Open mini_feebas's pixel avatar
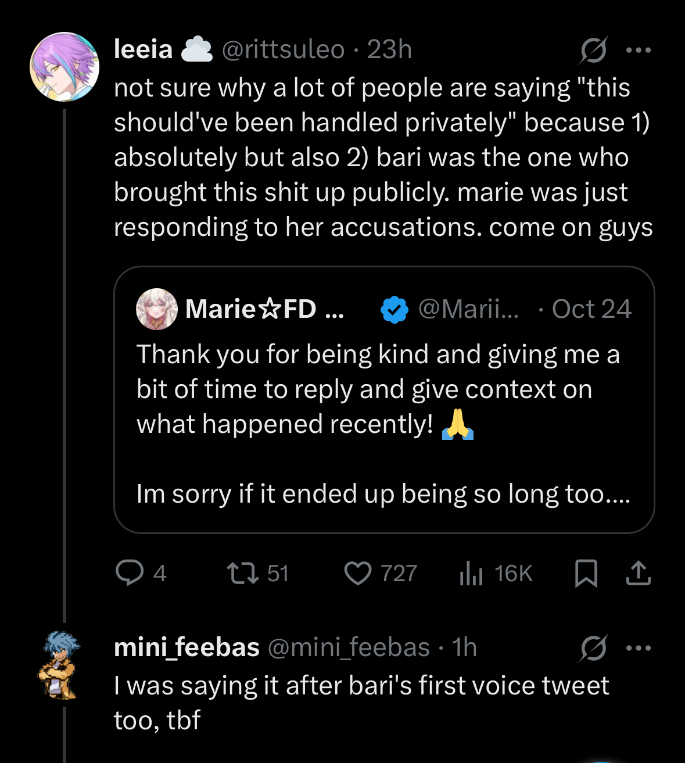Screen dimensions: 685x763 (60, 664)
